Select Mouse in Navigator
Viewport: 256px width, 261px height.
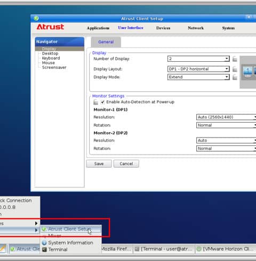49,63
